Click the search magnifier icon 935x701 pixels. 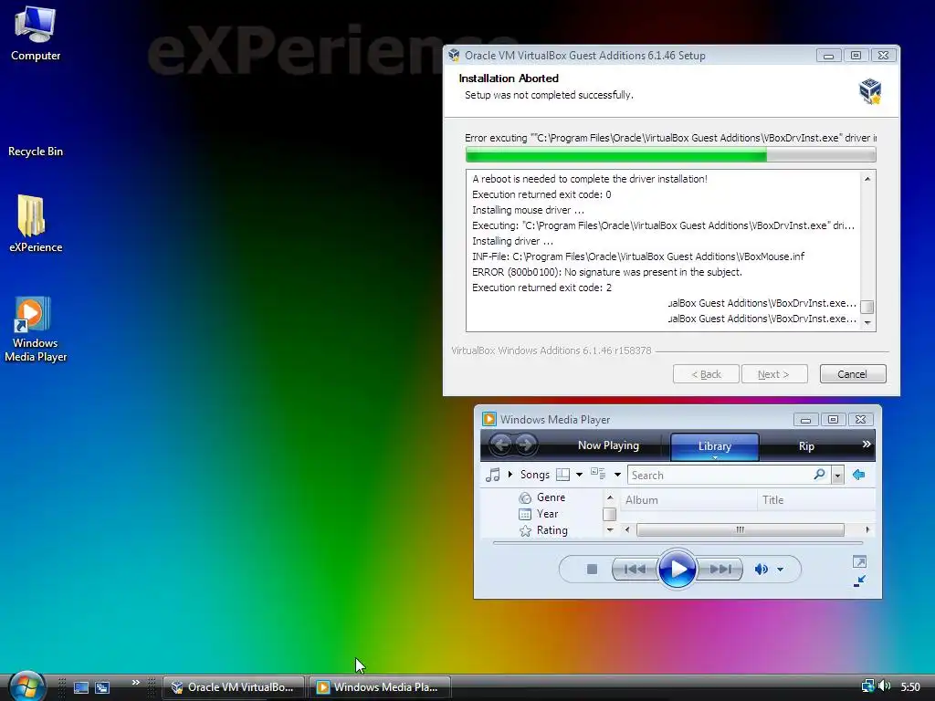[x=820, y=475]
